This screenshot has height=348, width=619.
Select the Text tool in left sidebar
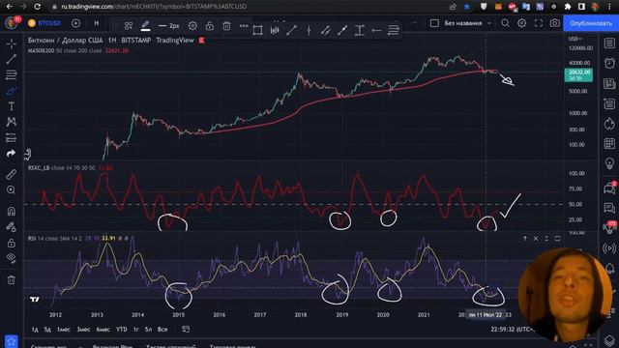pos(11,106)
